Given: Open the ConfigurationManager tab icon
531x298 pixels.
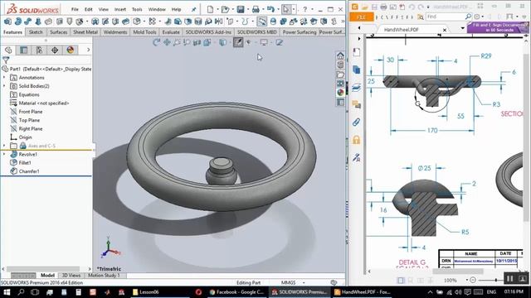Looking at the screenshot, I should [x=39, y=50].
